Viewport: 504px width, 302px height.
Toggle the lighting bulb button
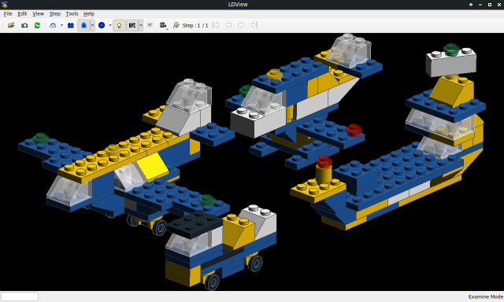119,25
